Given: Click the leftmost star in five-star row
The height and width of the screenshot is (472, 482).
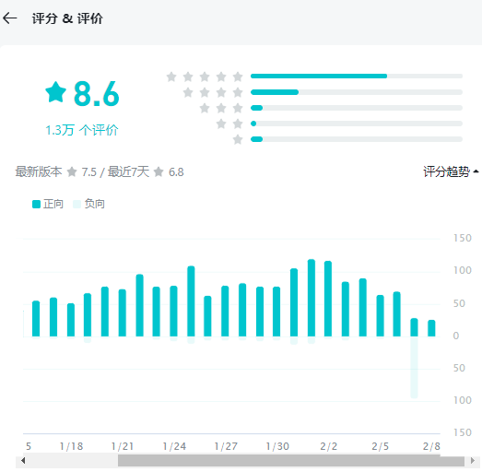Looking at the screenshot, I should point(171,77).
